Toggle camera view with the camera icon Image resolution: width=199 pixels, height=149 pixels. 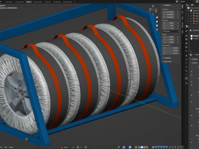click(x=157, y=26)
